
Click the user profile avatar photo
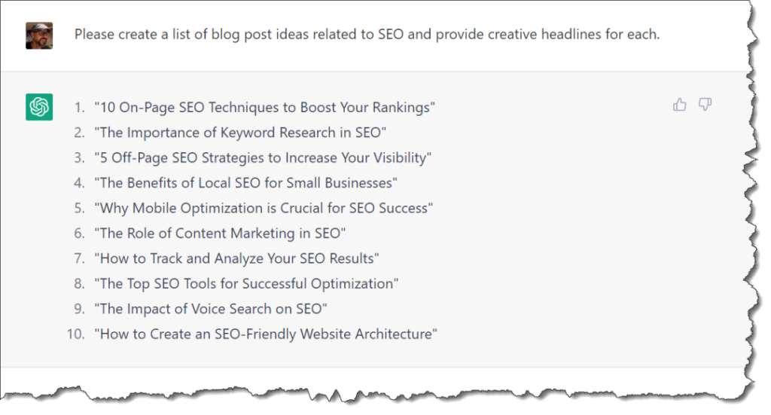tap(39, 35)
